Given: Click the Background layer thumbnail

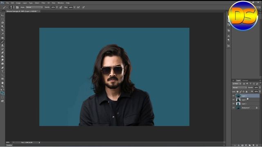Looking at the screenshot, I should point(238,108).
